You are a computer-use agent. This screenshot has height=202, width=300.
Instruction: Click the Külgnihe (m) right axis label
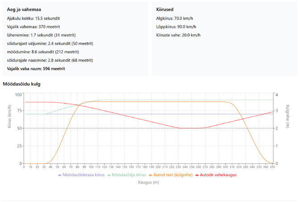click(x=287, y=117)
